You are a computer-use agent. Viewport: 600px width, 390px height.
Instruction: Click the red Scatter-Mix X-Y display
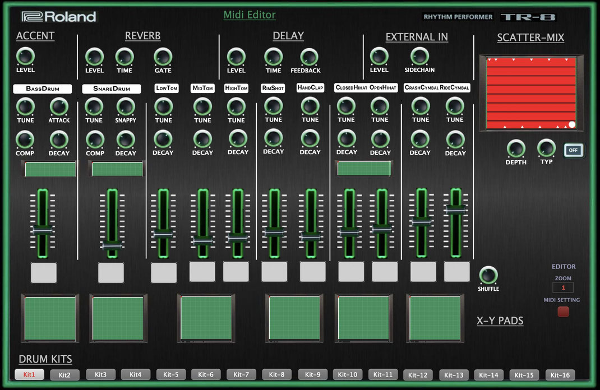pyautogui.click(x=531, y=93)
